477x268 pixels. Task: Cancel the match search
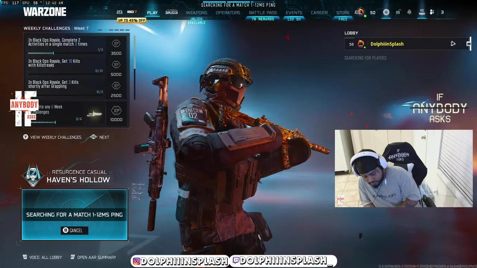point(75,230)
